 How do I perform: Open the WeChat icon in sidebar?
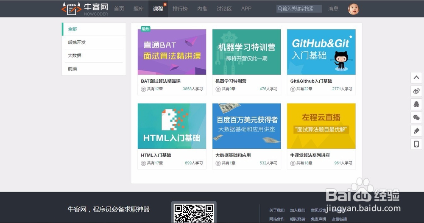416,117
